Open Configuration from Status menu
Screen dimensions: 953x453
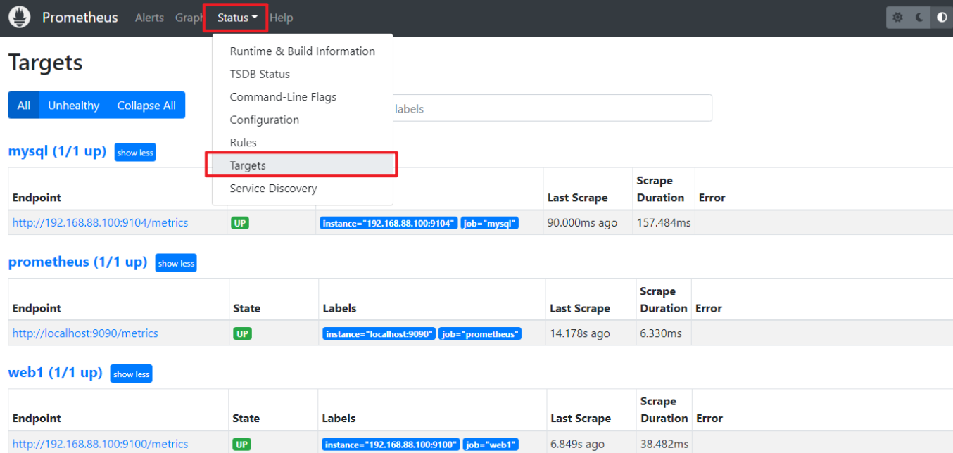[302, 120]
